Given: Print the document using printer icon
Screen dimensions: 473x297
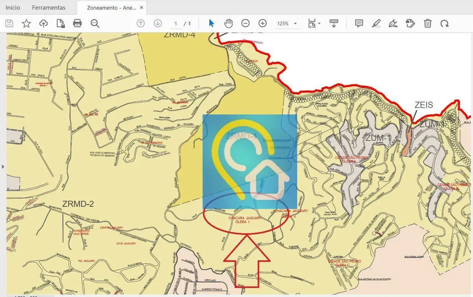Looking at the screenshot, I should (x=78, y=23).
